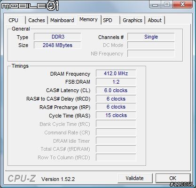Click the Row To Column (tRCD) label
The width and height of the screenshot is (196, 188).
click(x=64, y=157)
